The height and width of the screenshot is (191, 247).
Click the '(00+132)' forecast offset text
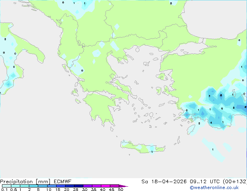click(235, 182)
